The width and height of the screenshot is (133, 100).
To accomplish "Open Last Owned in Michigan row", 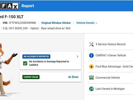I will [110, 89].
